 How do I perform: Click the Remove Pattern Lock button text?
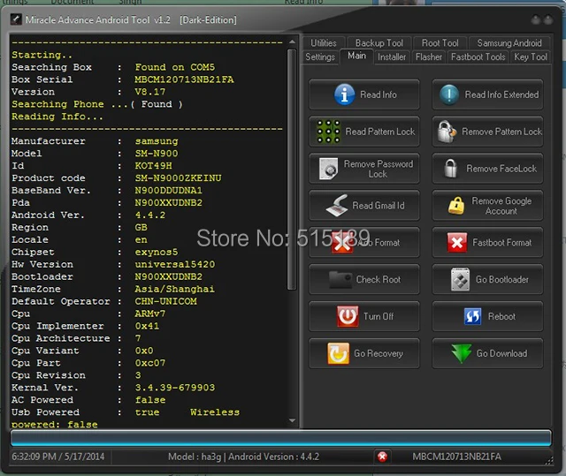point(502,132)
